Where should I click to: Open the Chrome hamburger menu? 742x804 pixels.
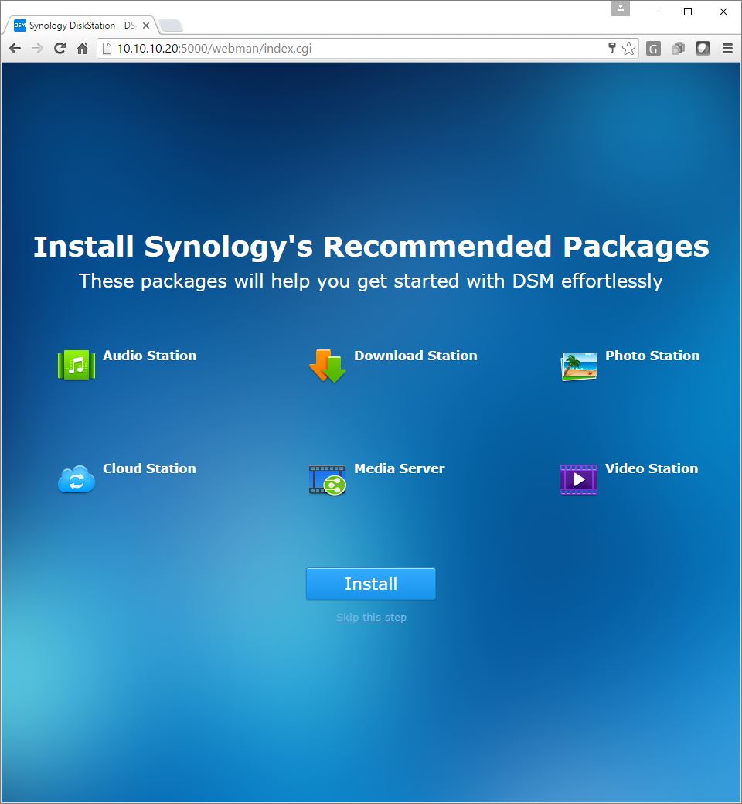[x=727, y=49]
